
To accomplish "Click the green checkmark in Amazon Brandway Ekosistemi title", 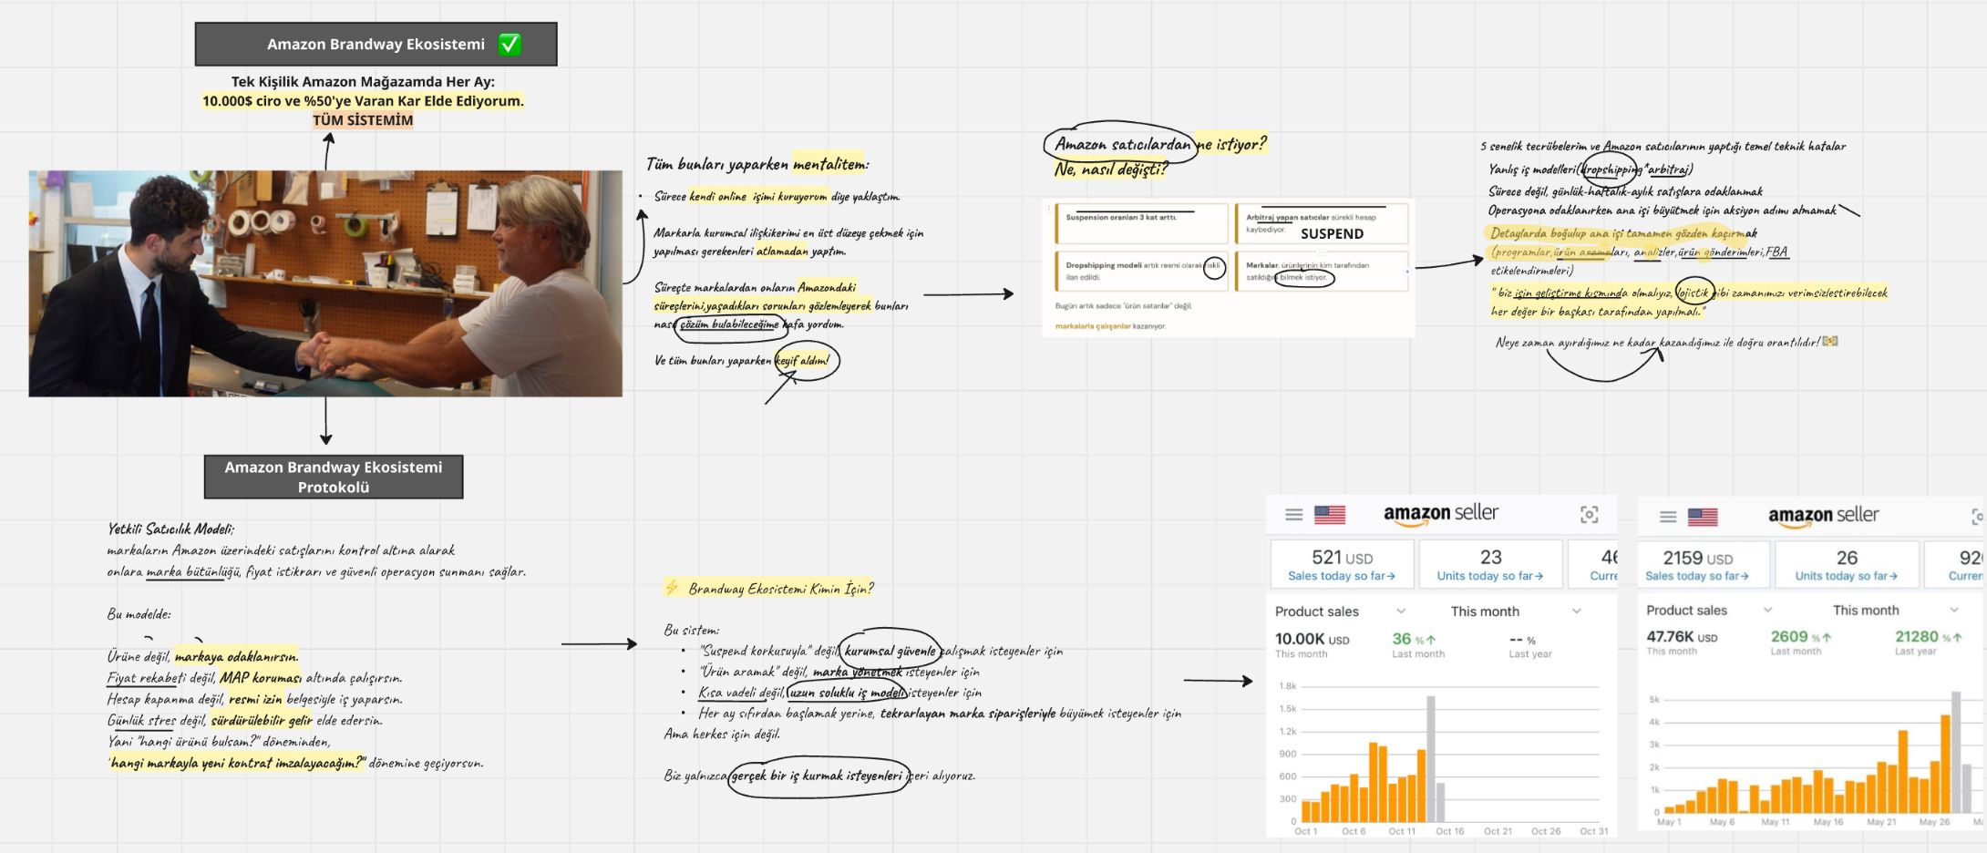I will [510, 44].
